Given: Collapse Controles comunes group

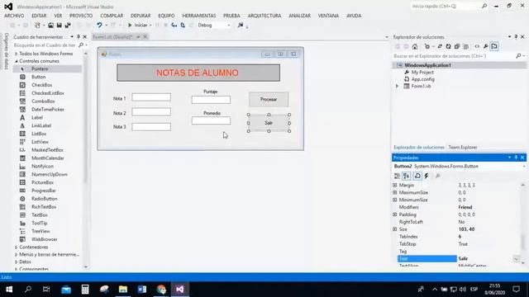Looking at the screenshot, I should click(x=17, y=61).
